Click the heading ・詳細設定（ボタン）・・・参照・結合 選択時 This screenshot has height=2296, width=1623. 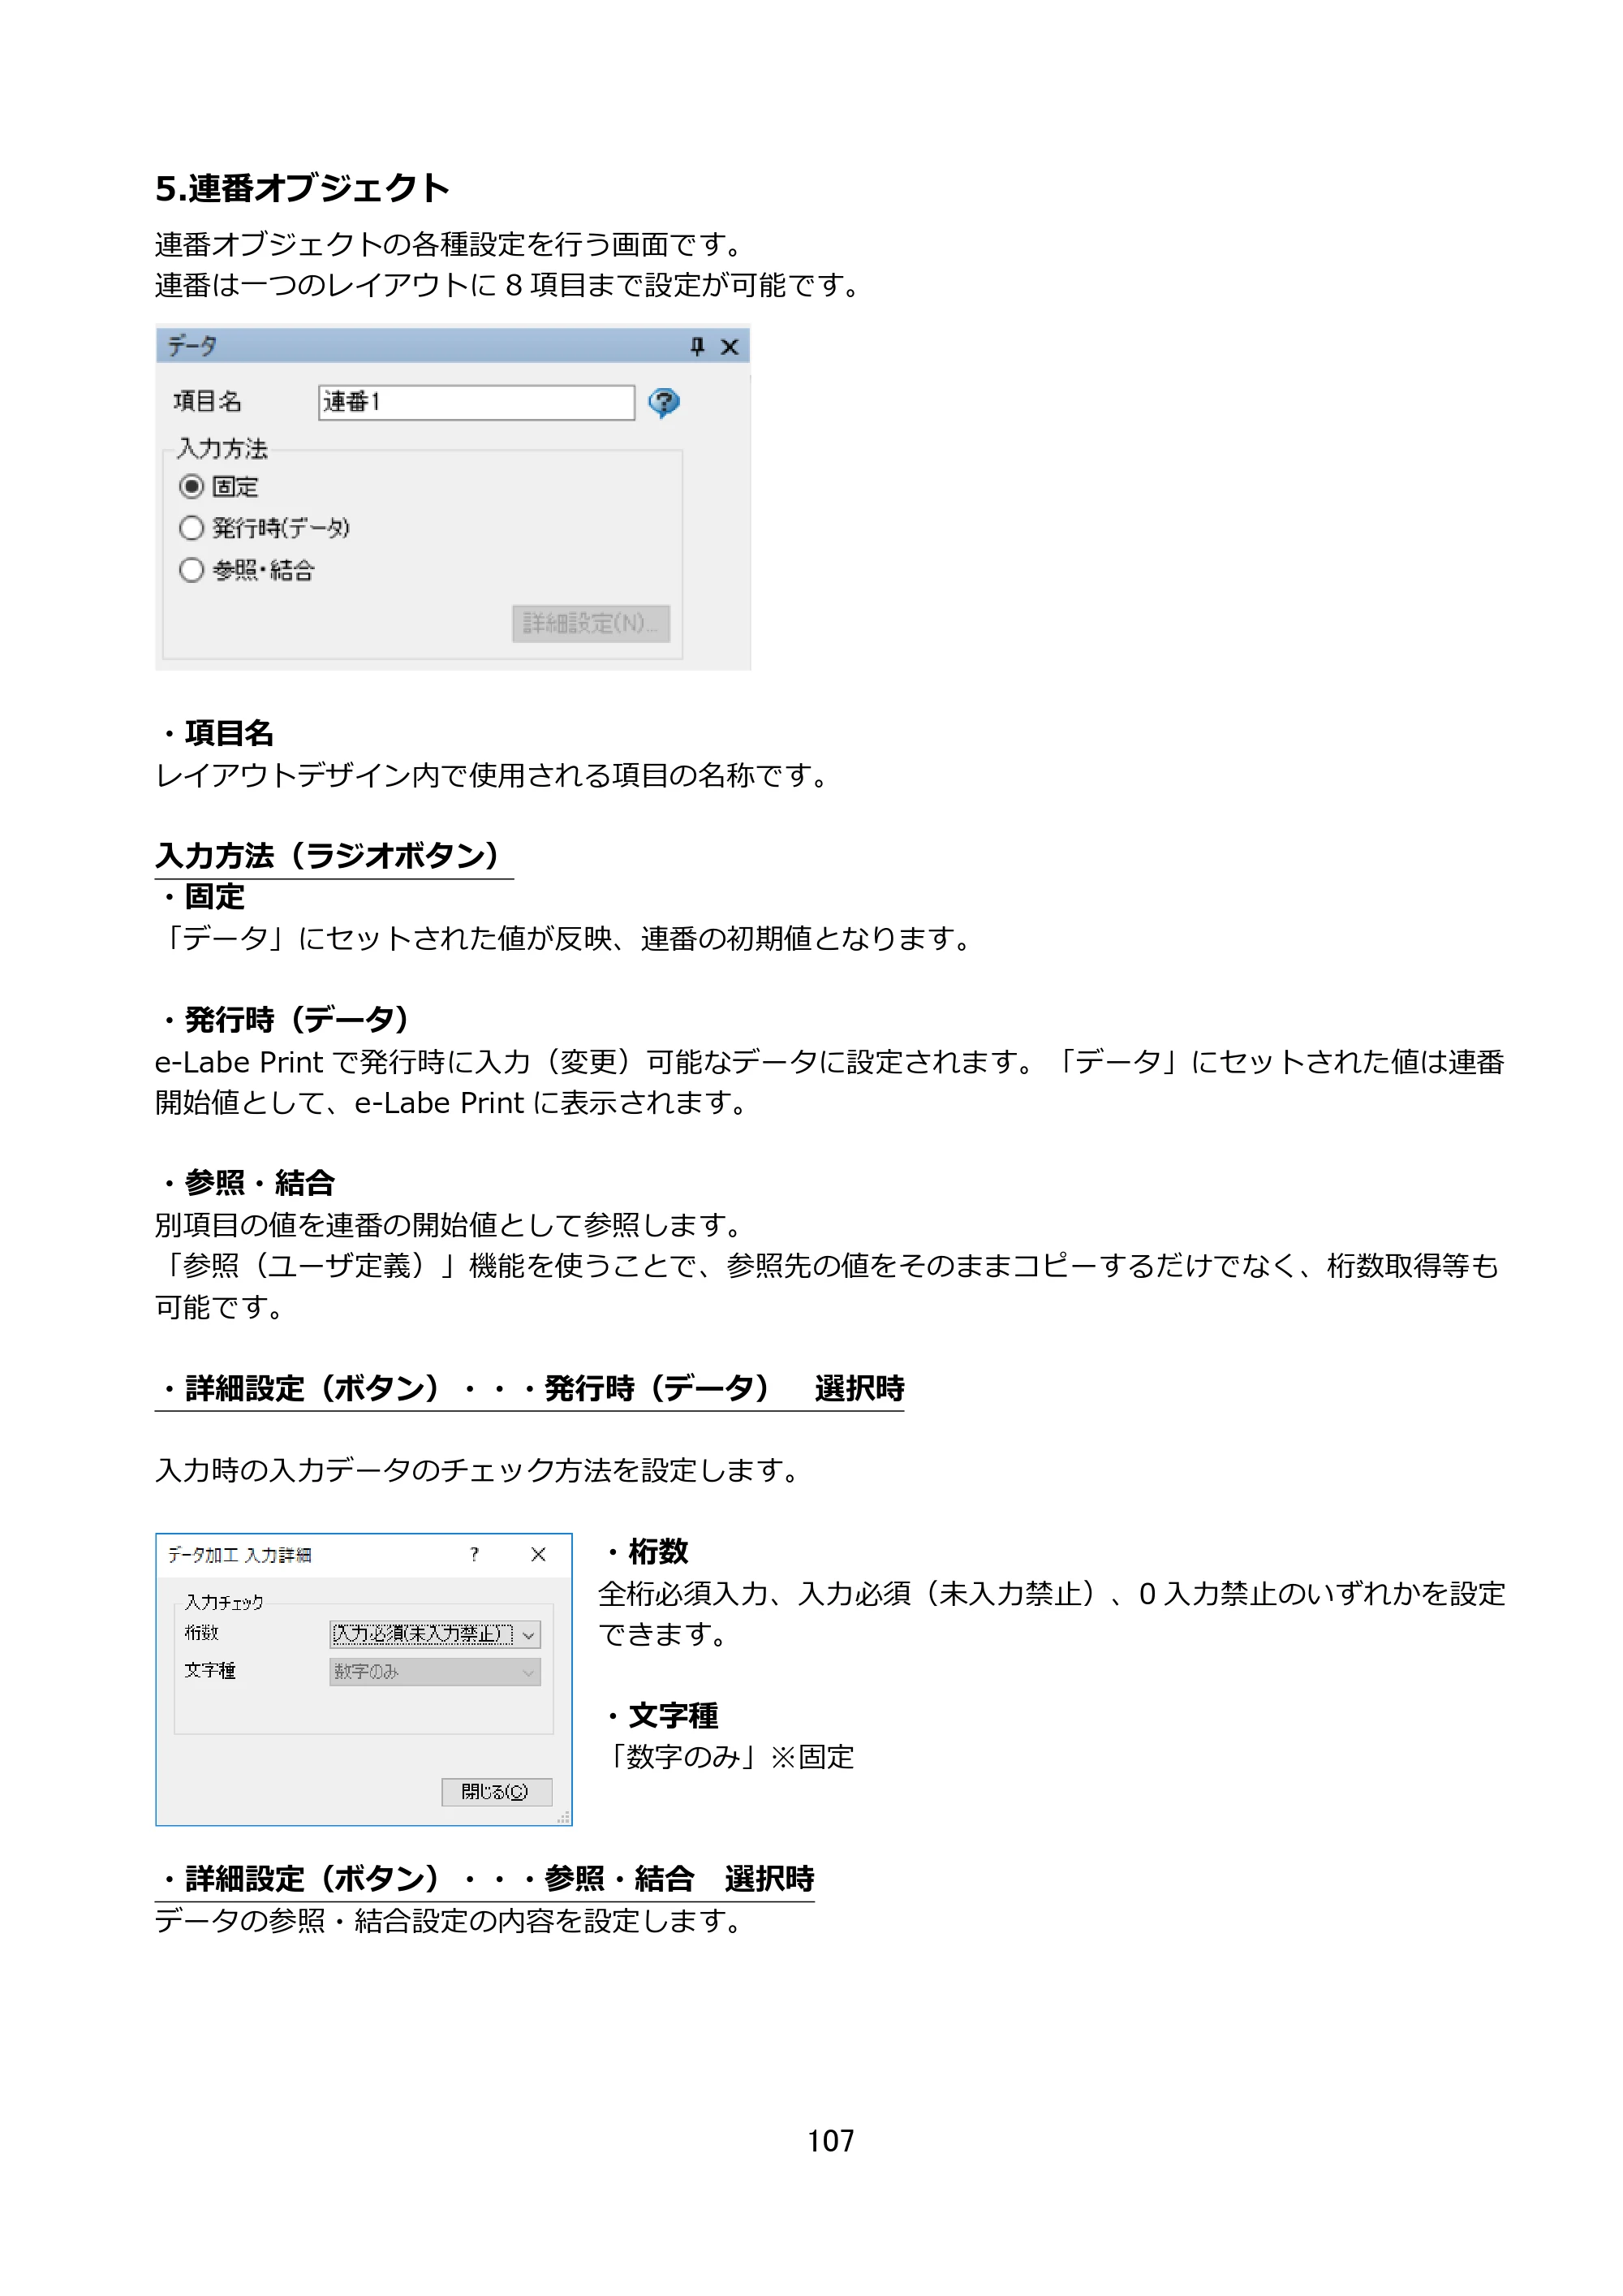[x=484, y=1879]
